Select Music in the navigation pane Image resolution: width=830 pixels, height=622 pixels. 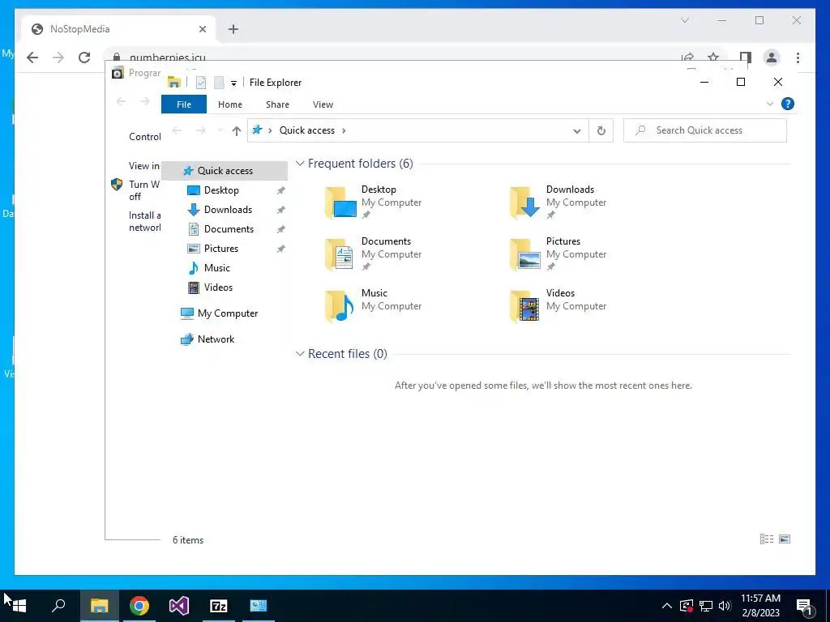tap(216, 267)
